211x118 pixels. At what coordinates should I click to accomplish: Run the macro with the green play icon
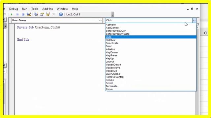[x=12, y=14]
